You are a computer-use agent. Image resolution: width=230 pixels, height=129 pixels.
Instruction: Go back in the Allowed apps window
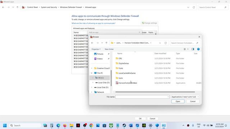coord(3,7)
